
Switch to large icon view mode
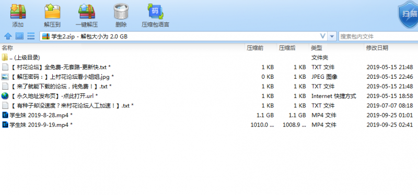pos(19,36)
